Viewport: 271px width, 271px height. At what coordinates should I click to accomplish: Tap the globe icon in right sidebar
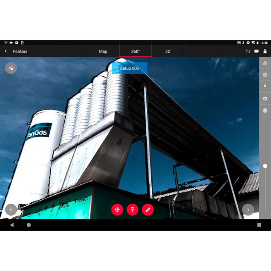265,110
